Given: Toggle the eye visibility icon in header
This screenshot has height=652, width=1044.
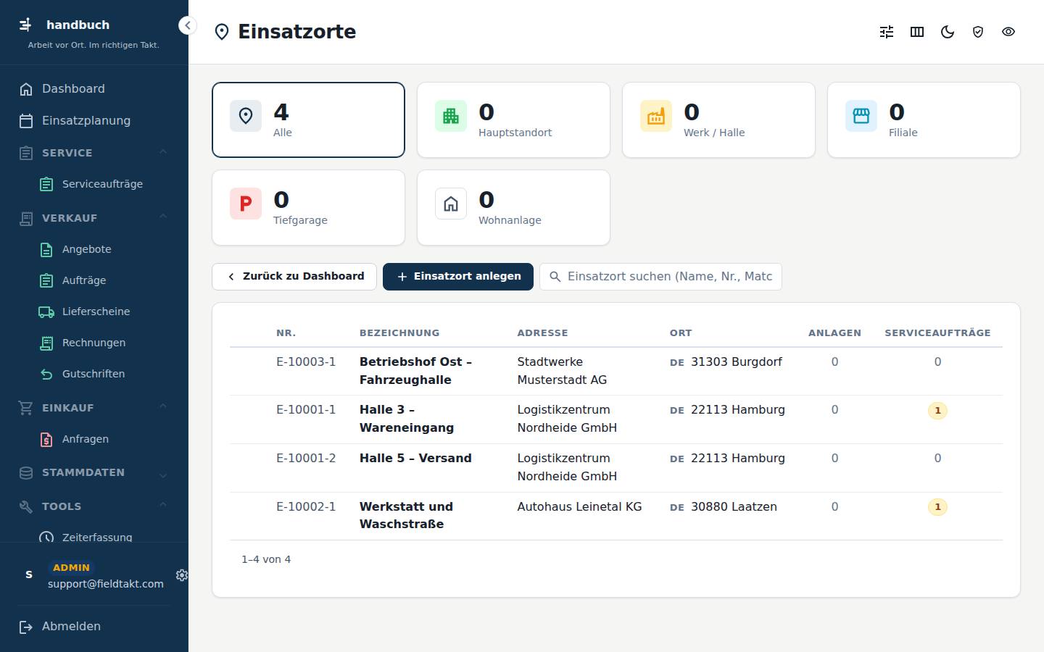Looking at the screenshot, I should click(x=1008, y=32).
